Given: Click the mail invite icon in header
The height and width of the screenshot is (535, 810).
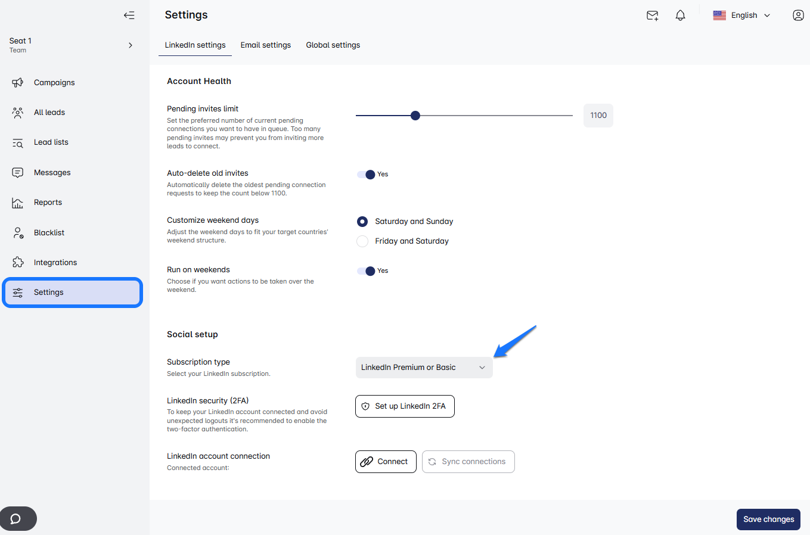Looking at the screenshot, I should coord(652,15).
